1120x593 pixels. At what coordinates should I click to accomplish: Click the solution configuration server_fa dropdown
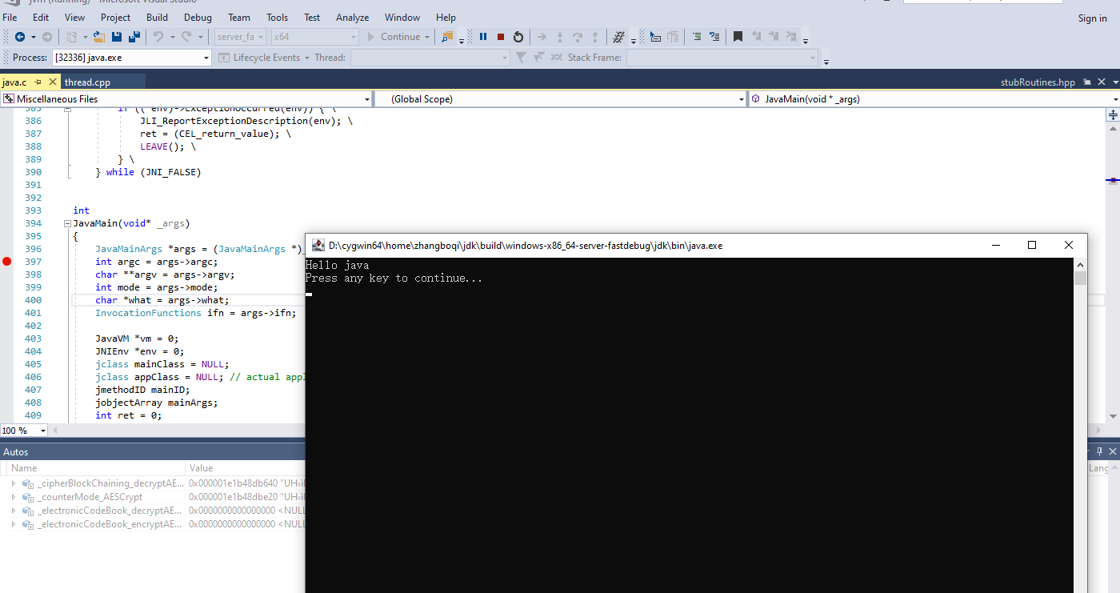coord(241,37)
